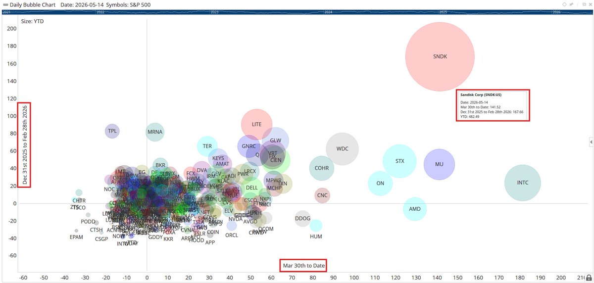Click the y-axis label Dec 31st 2025 to Feb 28th 2026
This screenshot has height=283, width=594.
pyautogui.click(x=24, y=145)
